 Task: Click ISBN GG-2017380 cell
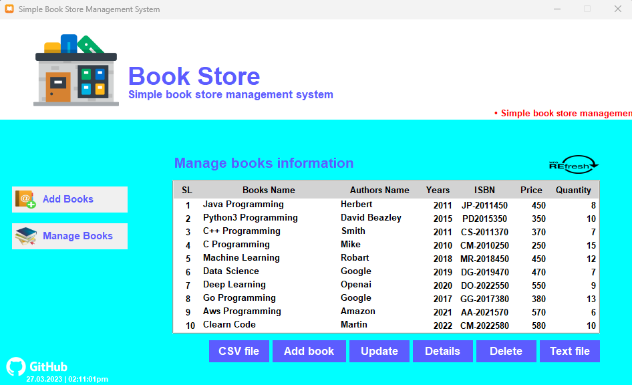tap(484, 299)
